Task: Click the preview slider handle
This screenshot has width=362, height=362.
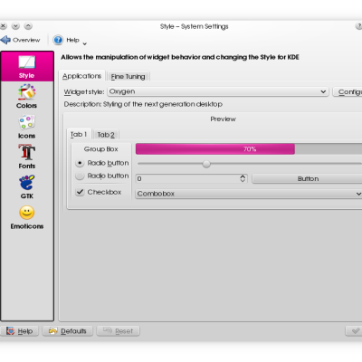Action: 206,164
